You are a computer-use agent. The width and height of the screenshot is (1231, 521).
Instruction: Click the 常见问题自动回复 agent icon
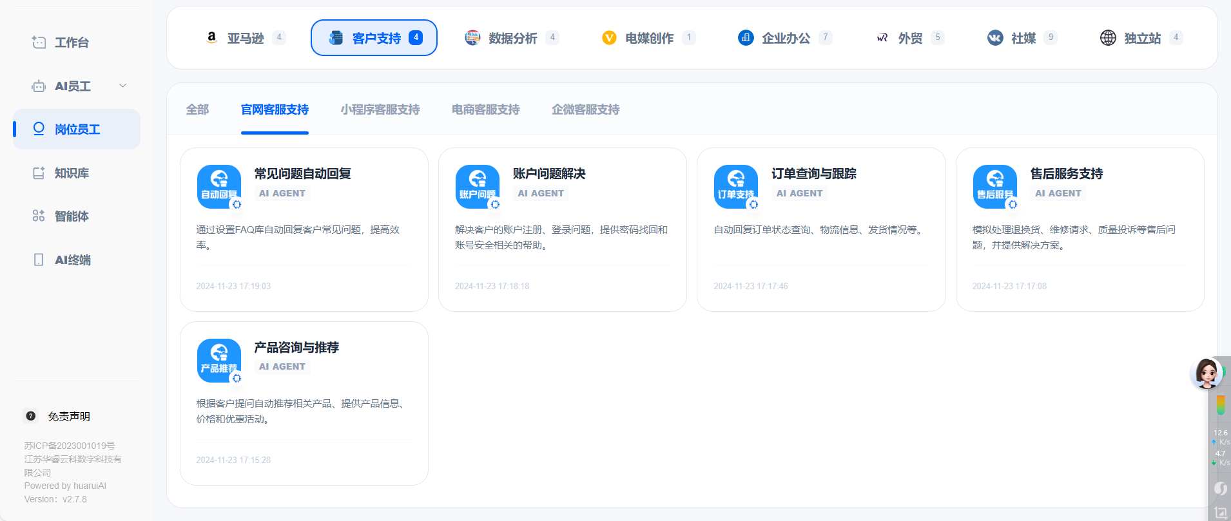coord(219,186)
